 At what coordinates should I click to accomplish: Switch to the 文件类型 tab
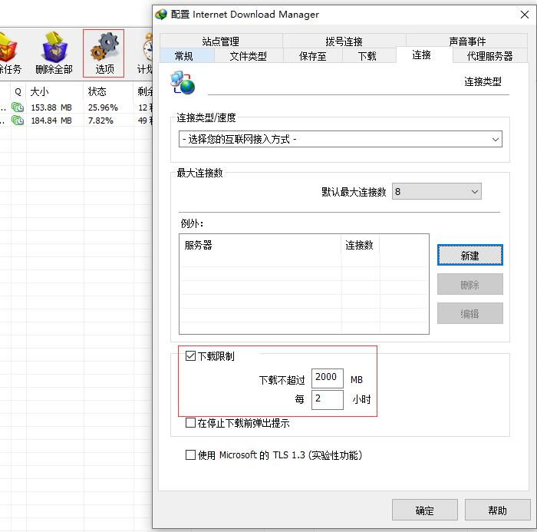coord(249,56)
